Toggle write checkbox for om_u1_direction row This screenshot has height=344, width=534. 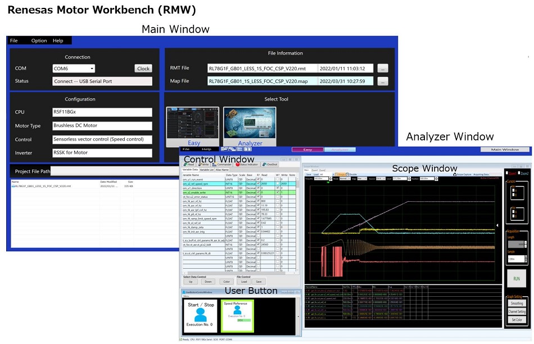click(278, 188)
